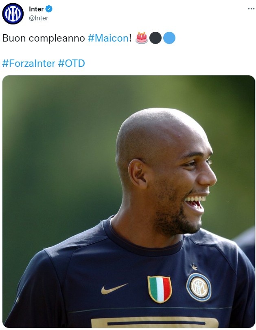
Task: Open the #Maicon hashtag
Action: 108,38
